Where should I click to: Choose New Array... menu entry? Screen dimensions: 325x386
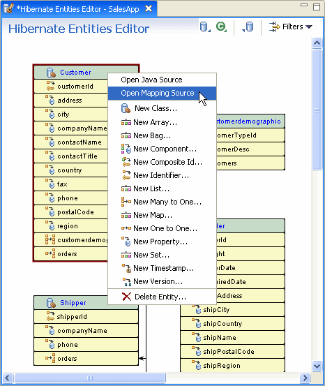(x=162, y=122)
